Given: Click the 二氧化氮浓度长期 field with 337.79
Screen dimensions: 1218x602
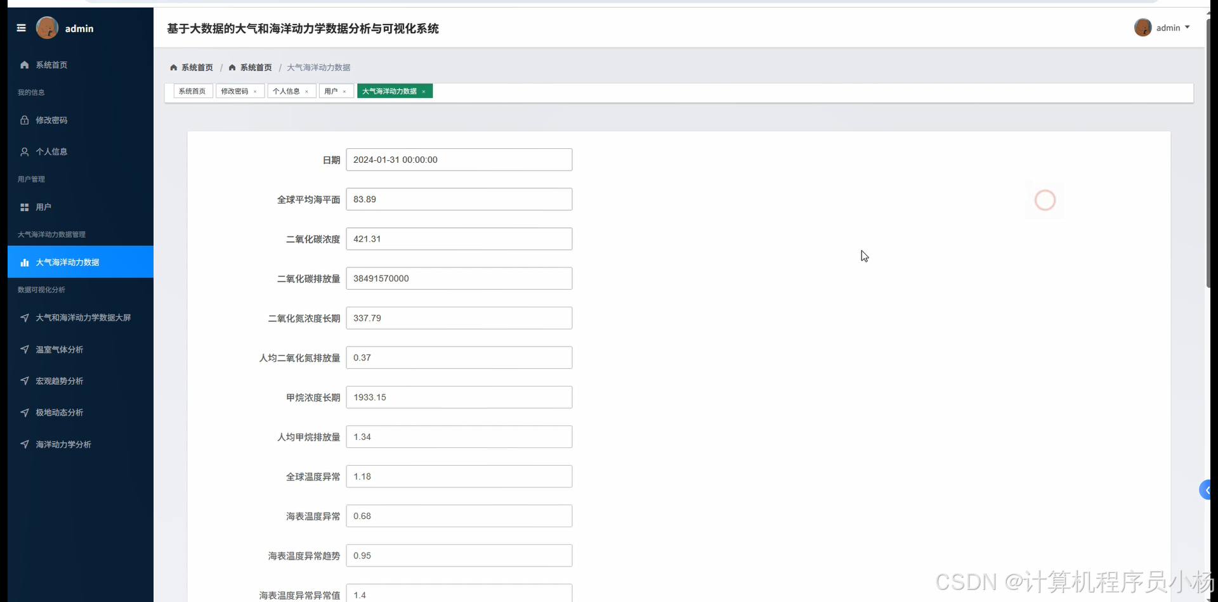Looking at the screenshot, I should (x=459, y=318).
